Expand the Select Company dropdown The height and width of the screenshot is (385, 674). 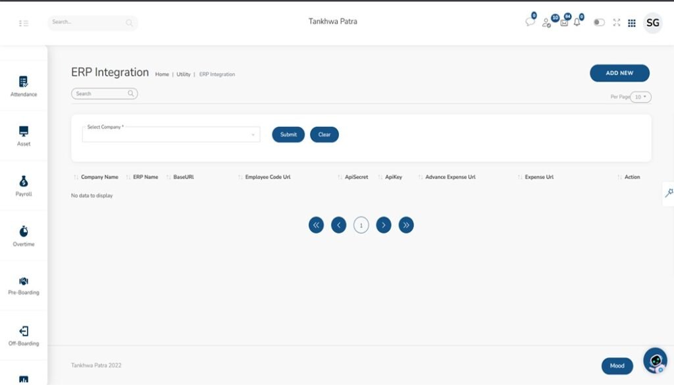tap(171, 135)
